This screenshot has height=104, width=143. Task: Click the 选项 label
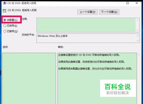pyautogui.click(x=5, y=47)
